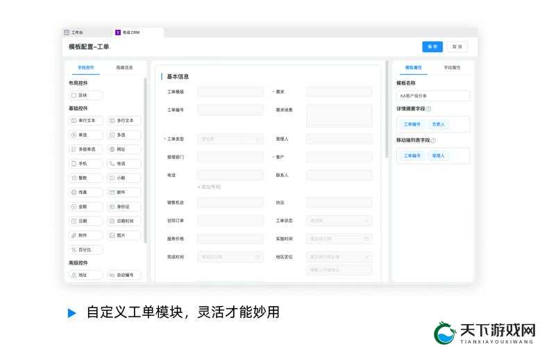Click the 工单模板 input field

pos(230,92)
